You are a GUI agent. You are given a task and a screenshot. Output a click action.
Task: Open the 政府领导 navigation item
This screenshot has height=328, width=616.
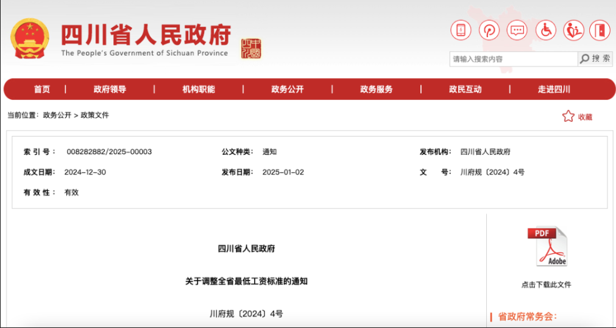coord(110,89)
